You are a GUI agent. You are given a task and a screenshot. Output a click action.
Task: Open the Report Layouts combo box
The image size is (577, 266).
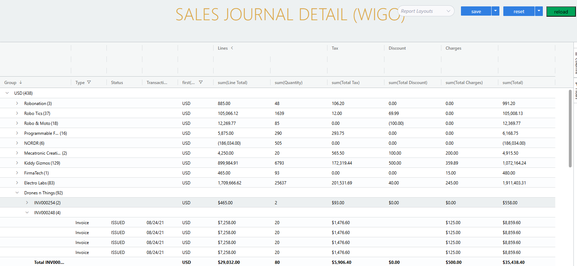click(426, 11)
